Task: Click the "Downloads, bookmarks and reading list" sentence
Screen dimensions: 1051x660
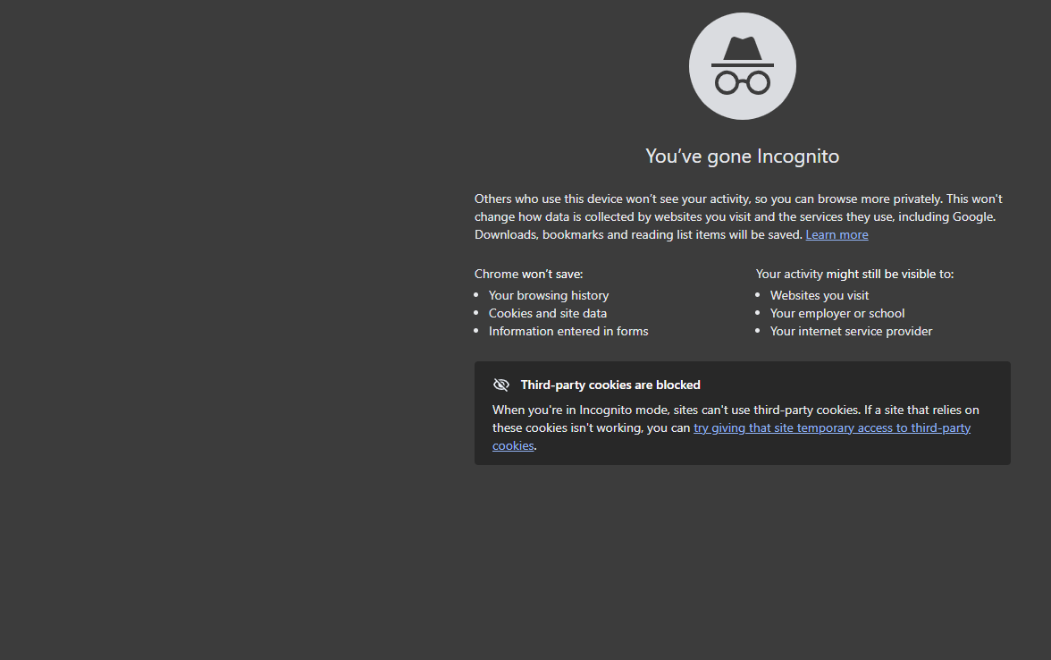Action: click(638, 234)
